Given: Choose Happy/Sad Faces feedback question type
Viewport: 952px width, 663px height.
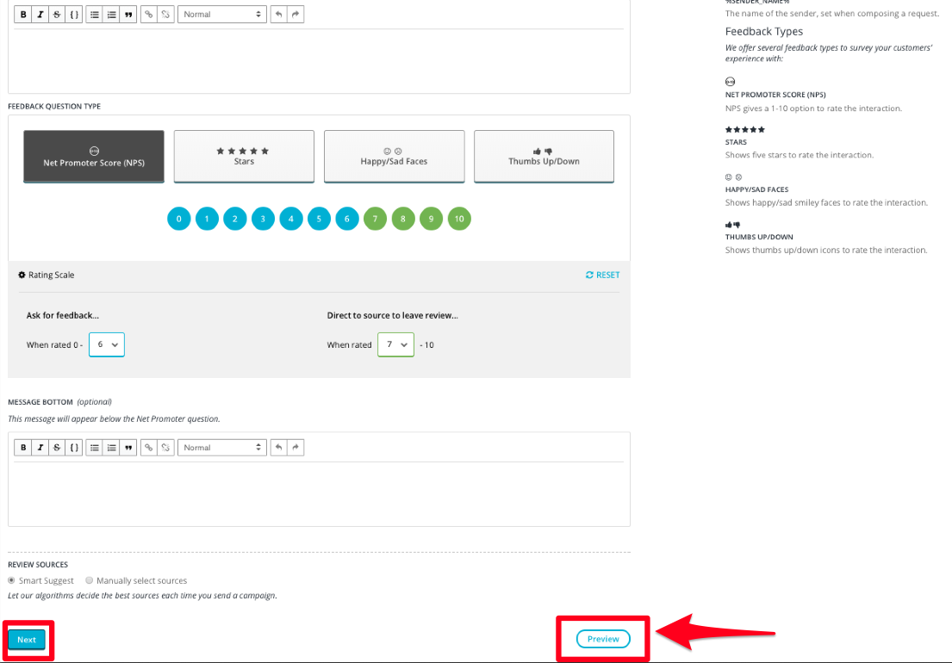Looking at the screenshot, I should 394,157.
